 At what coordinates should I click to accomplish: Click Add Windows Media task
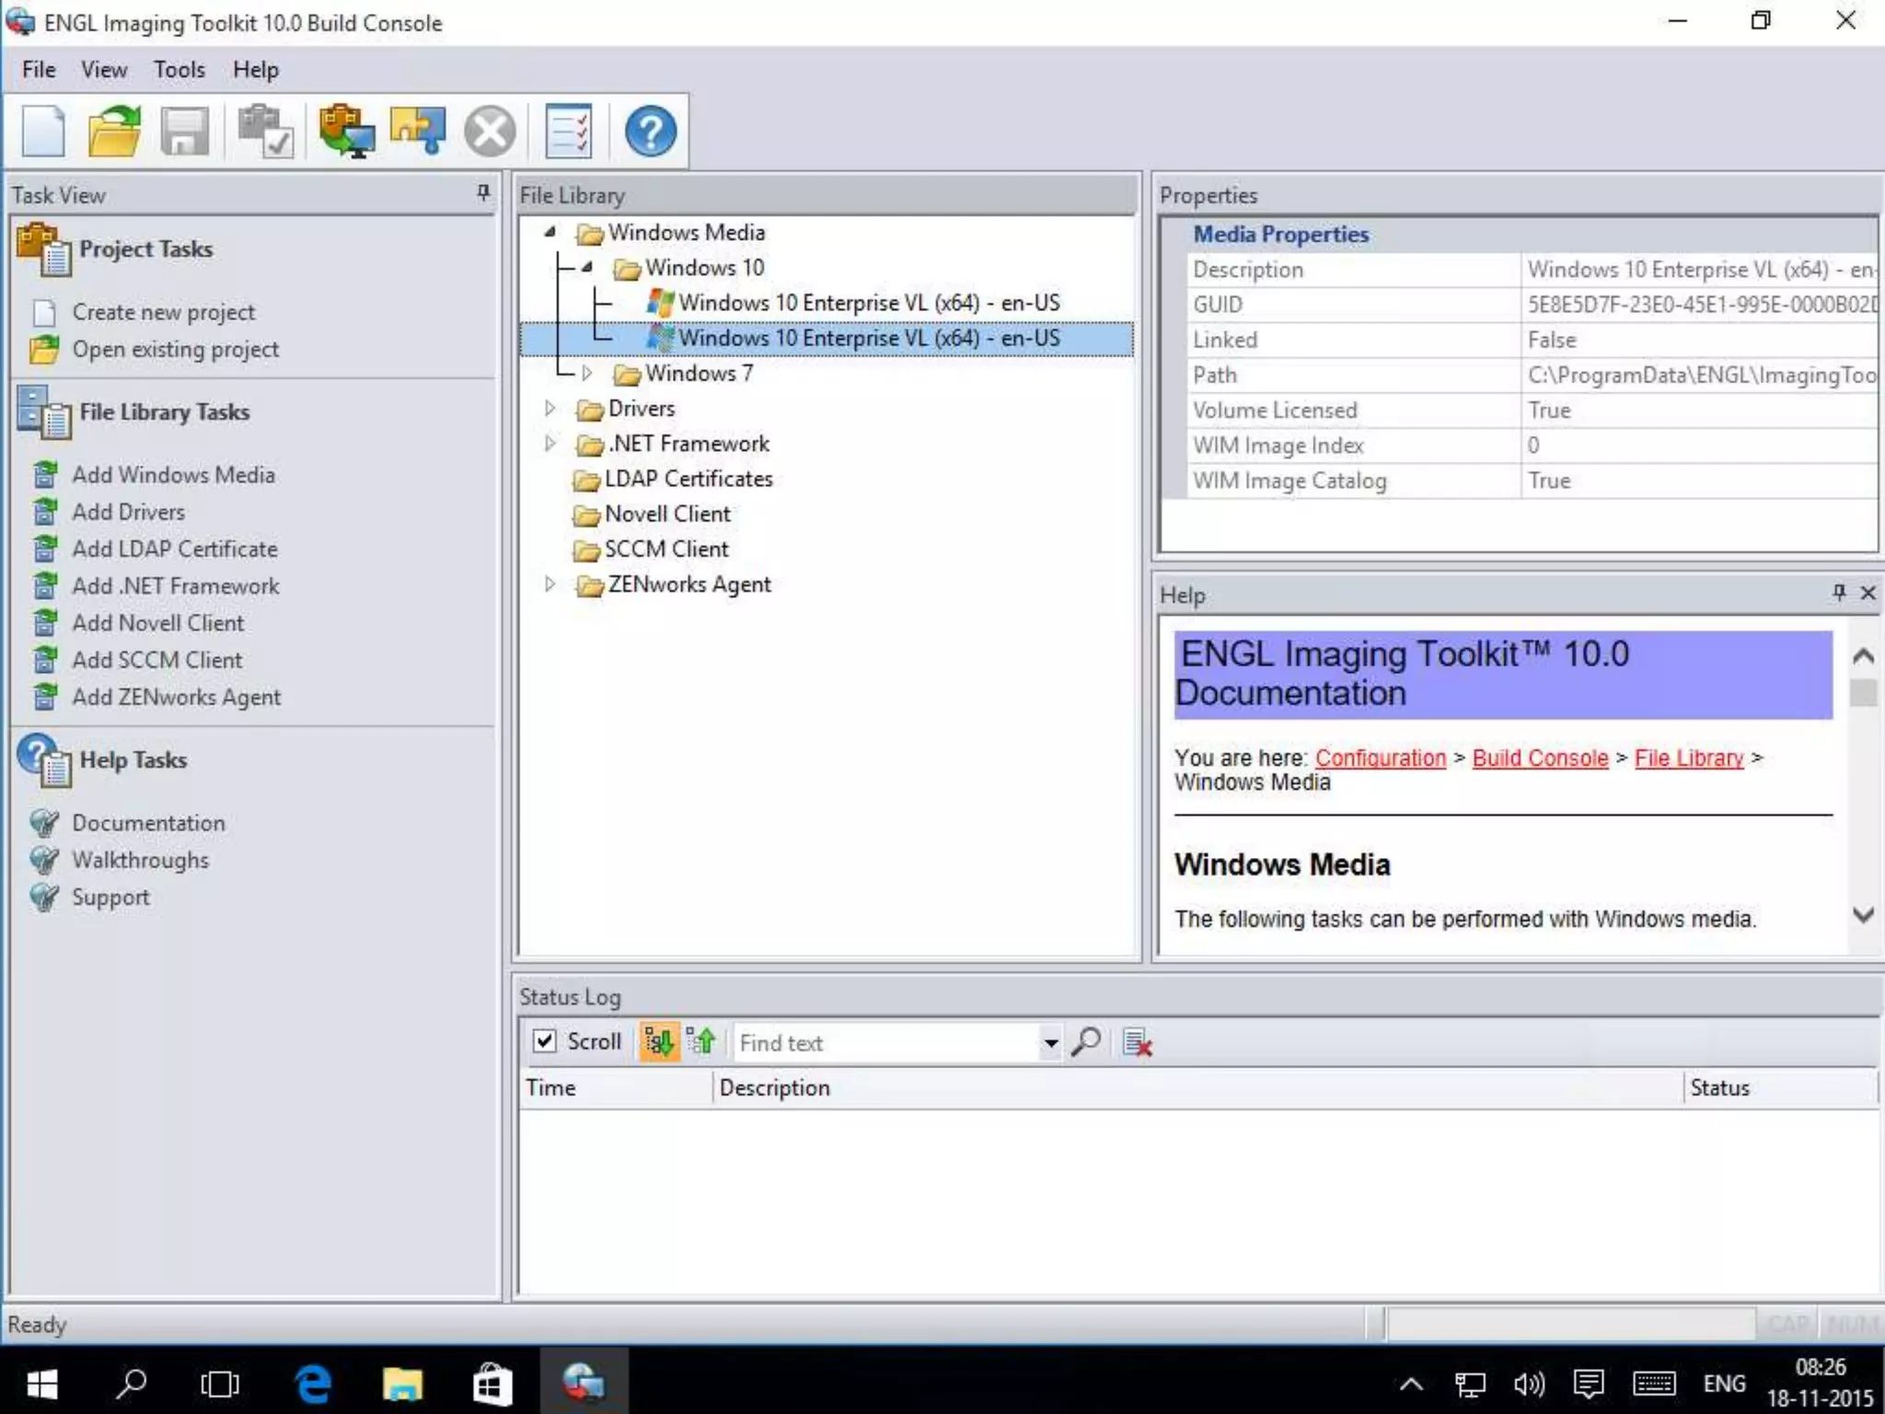click(x=174, y=475)
